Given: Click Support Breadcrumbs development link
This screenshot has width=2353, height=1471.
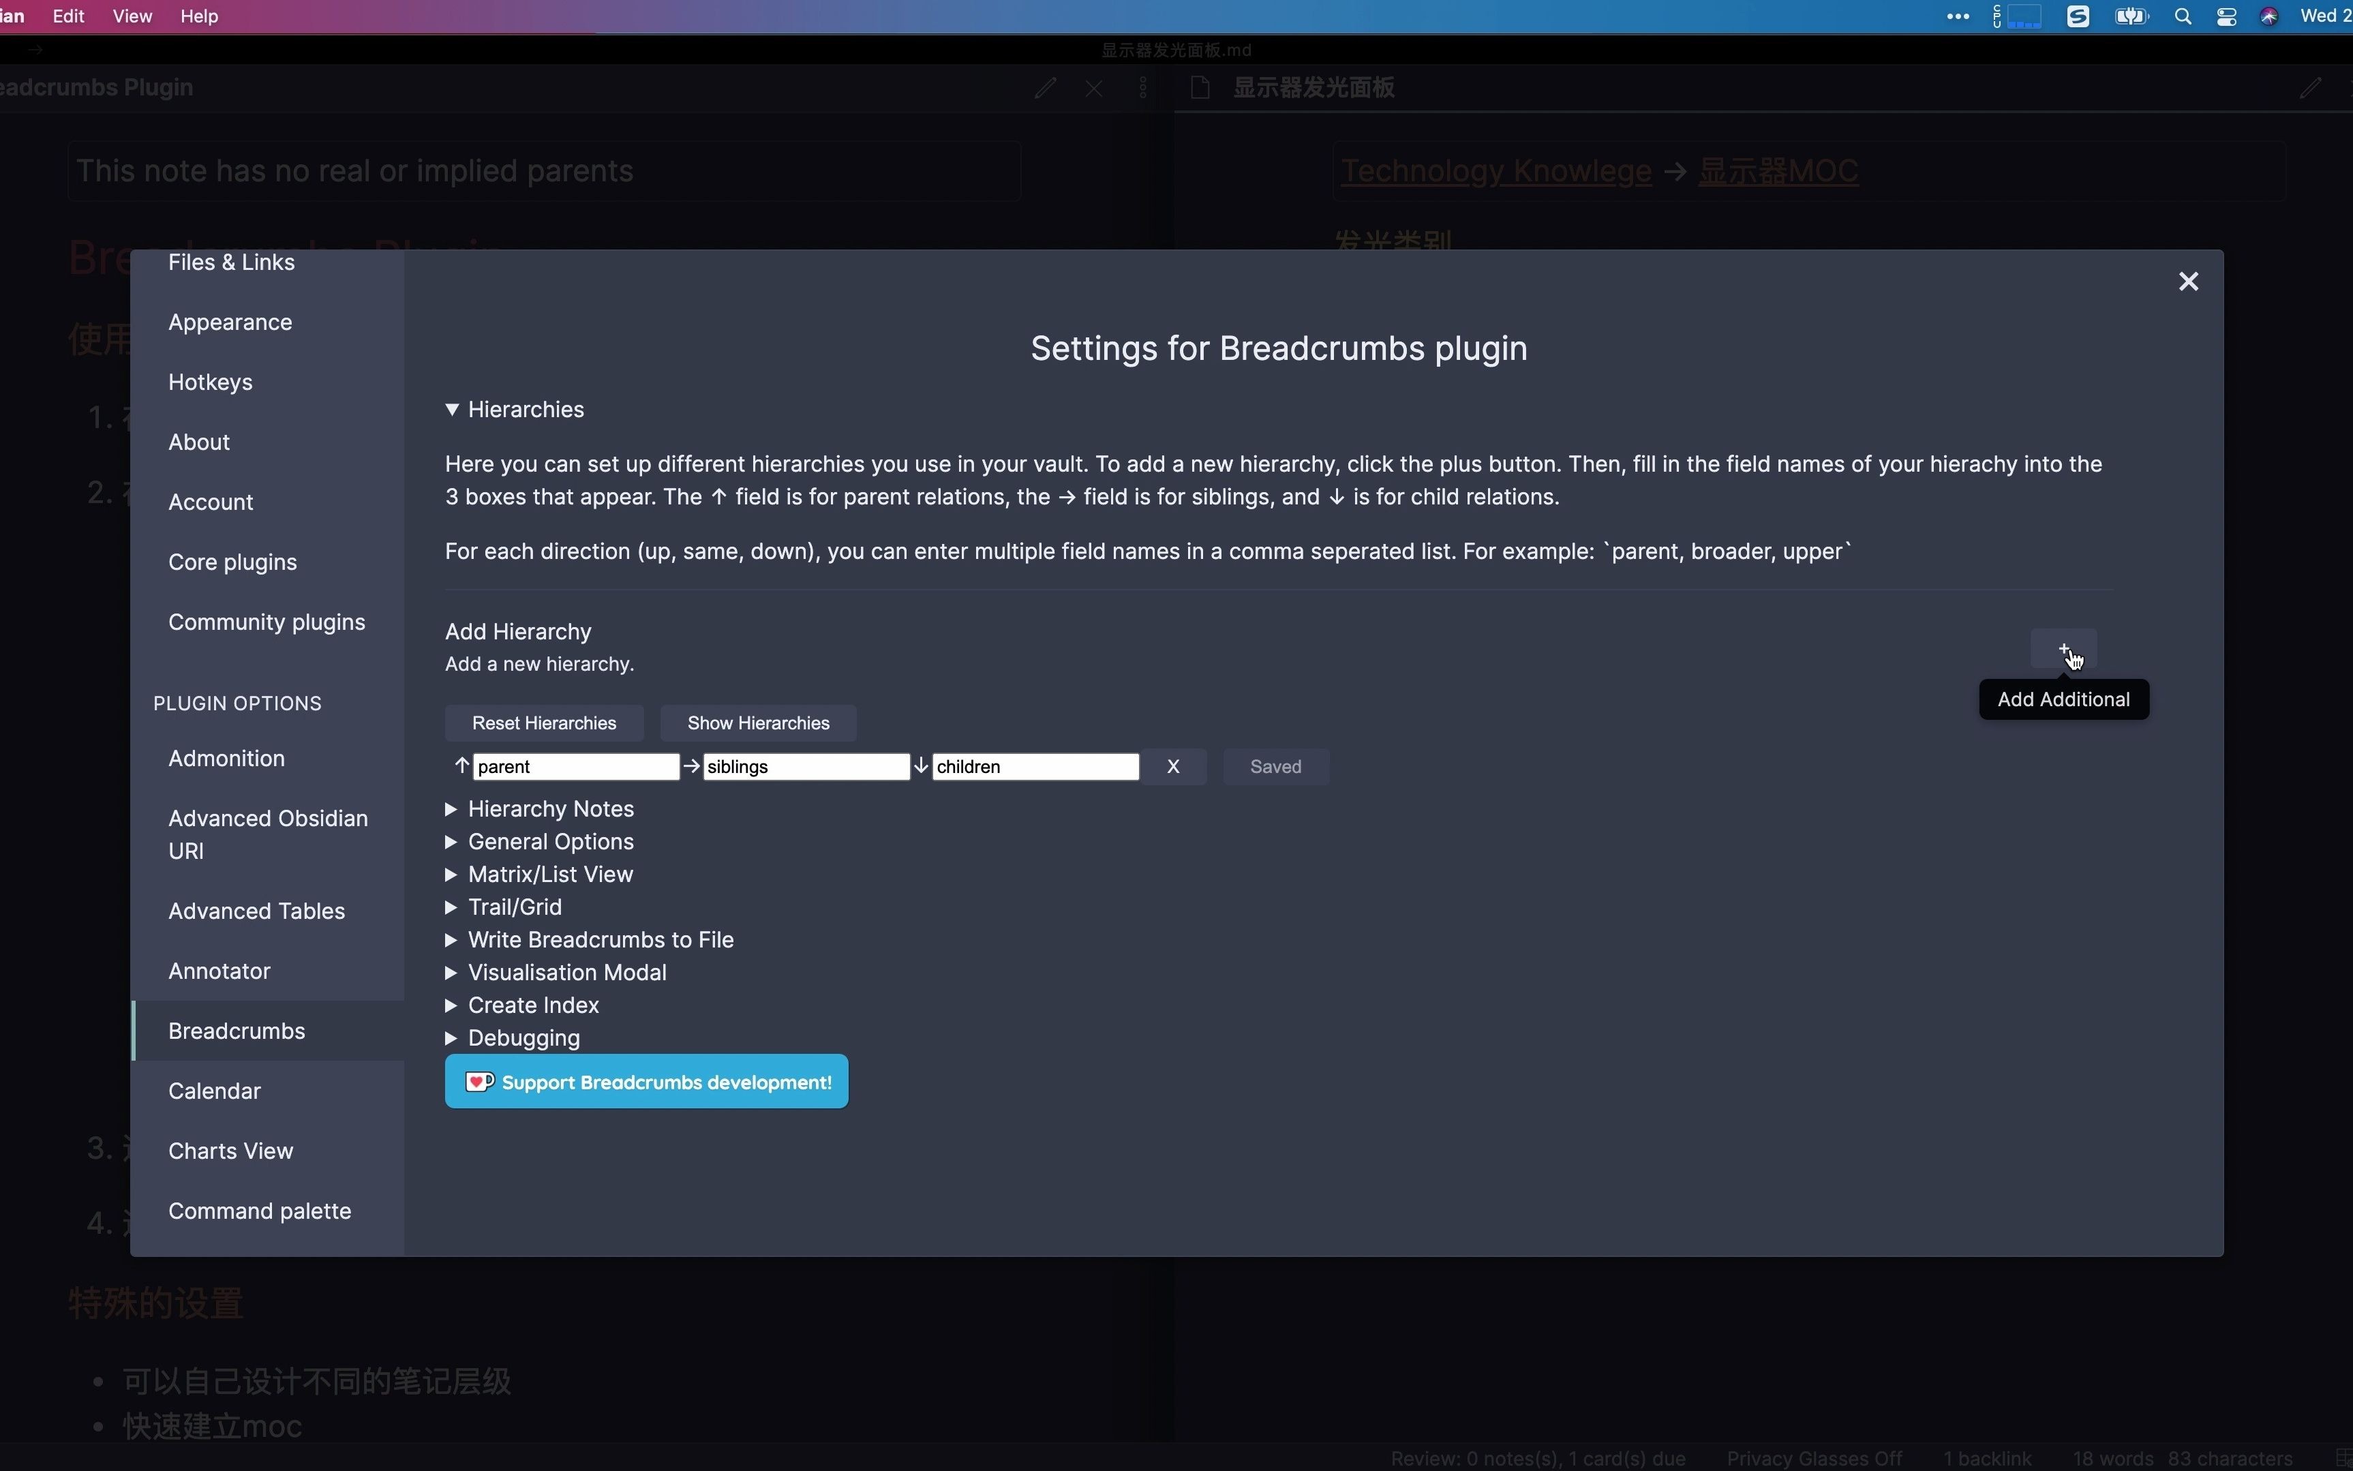Looking at the screenshot, I should [646, 1082].
